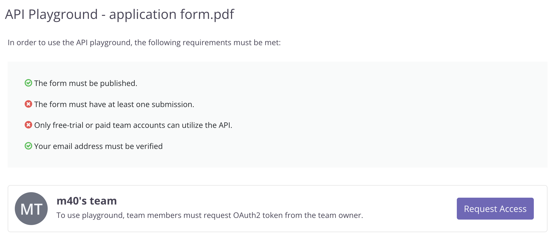Click the red X beside the submission requirement
553x236 pixels.
28,104
